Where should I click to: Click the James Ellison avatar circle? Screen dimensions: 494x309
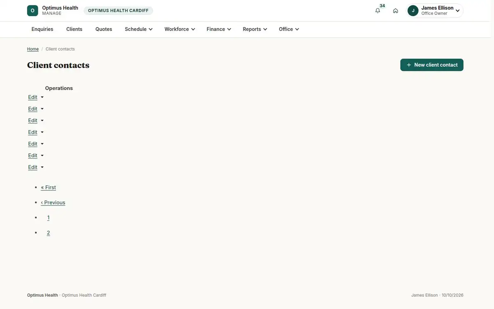[x=413, y=11]
